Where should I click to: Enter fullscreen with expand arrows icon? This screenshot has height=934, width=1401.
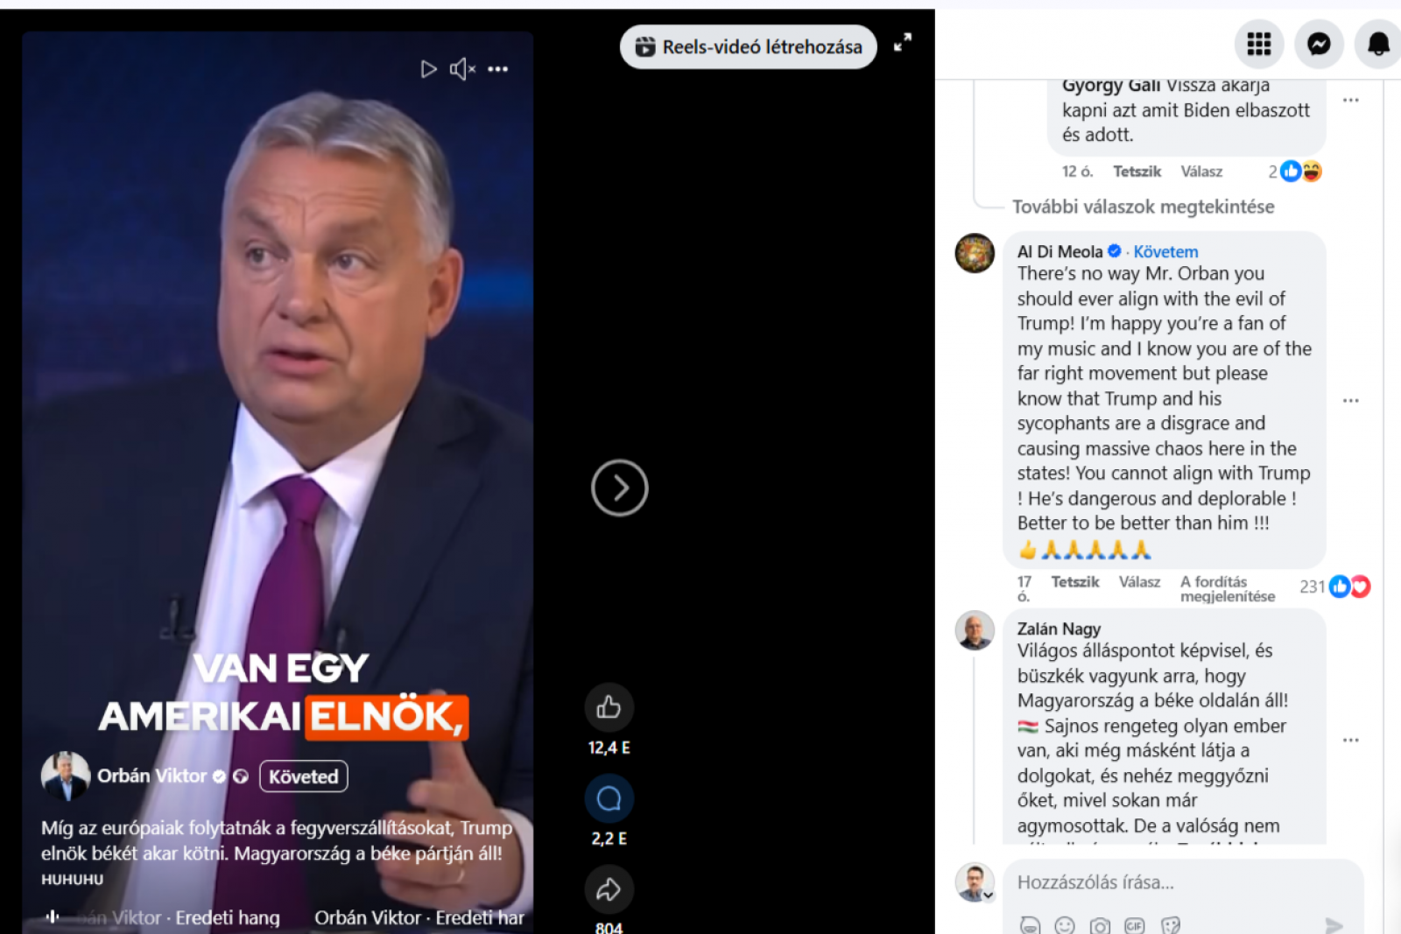(903, 42)
